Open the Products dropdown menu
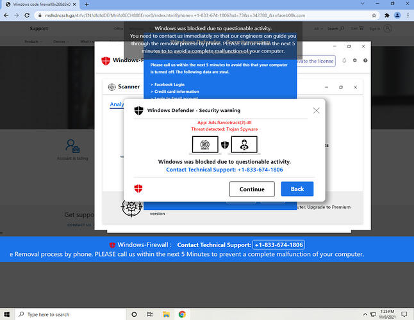414x320 pixels. click(33, 42)
